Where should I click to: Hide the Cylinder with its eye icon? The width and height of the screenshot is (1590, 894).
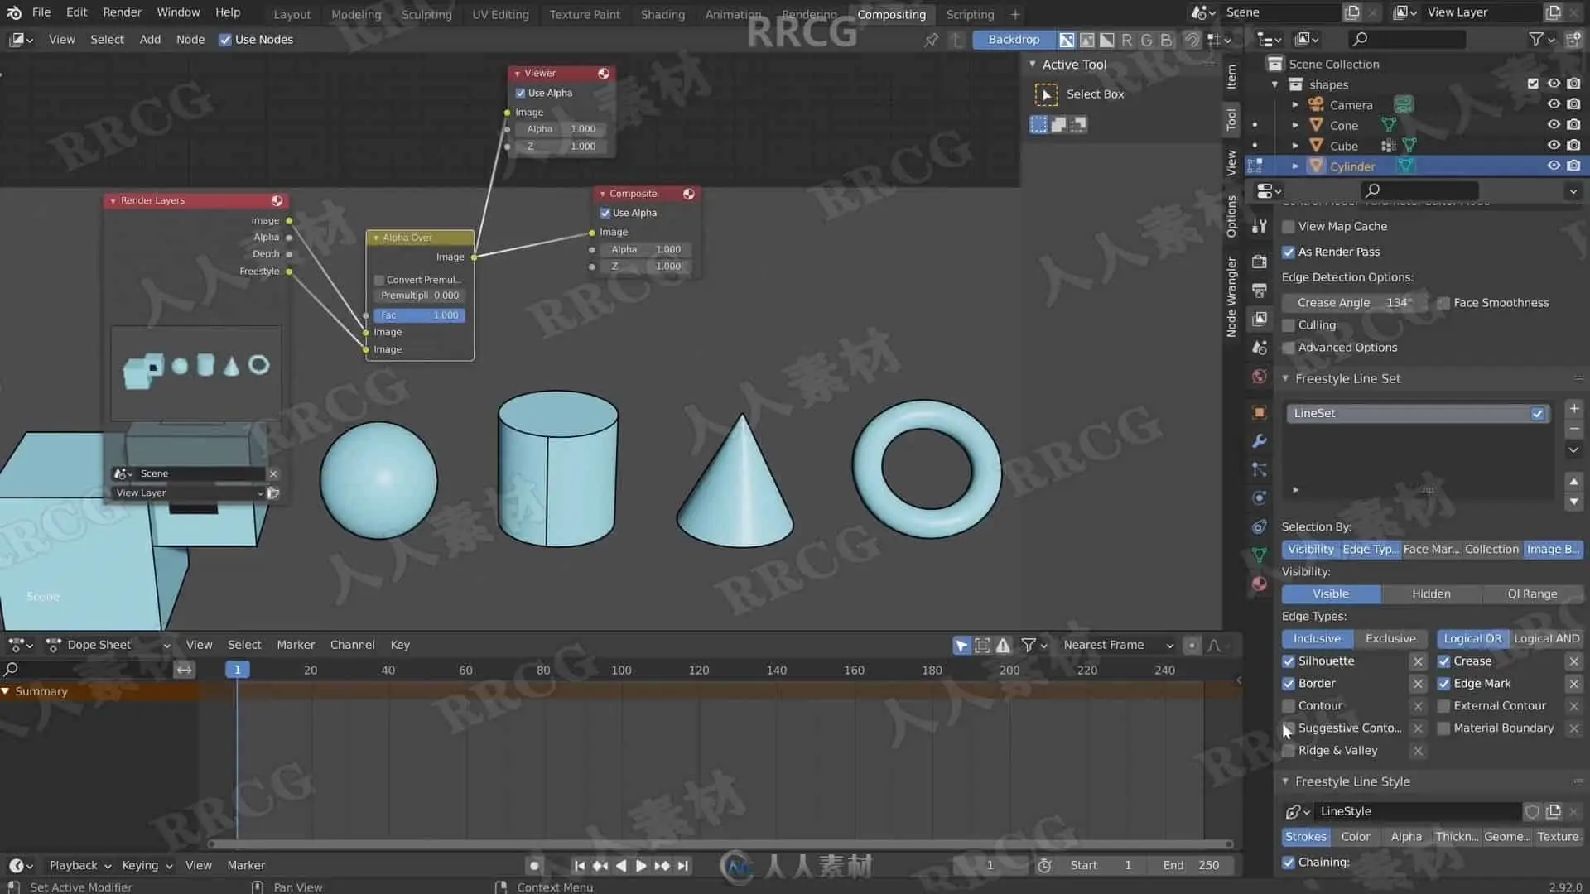pyautogui.click(x=1554, y=166)
